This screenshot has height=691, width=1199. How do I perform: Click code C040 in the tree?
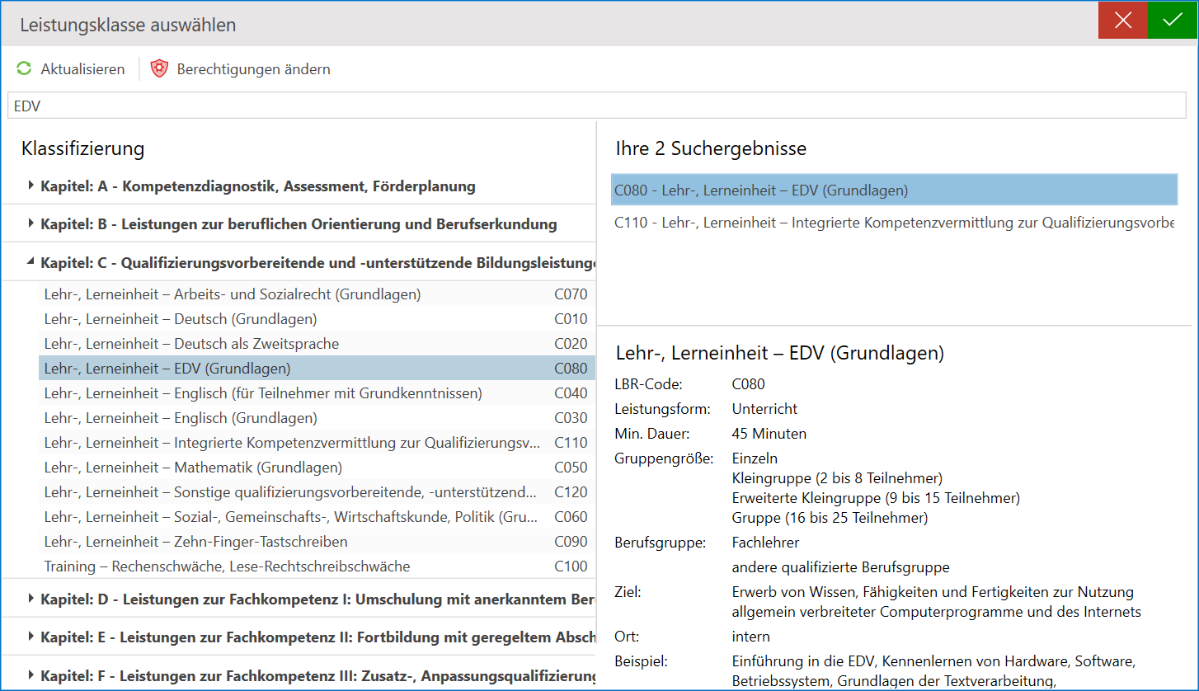pyautogui.click(x=571, y=393)
